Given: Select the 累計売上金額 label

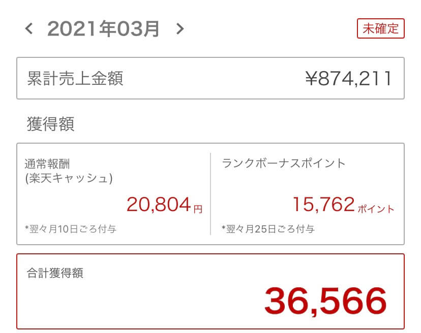Looking at the screenshot, I should [75, 78].
